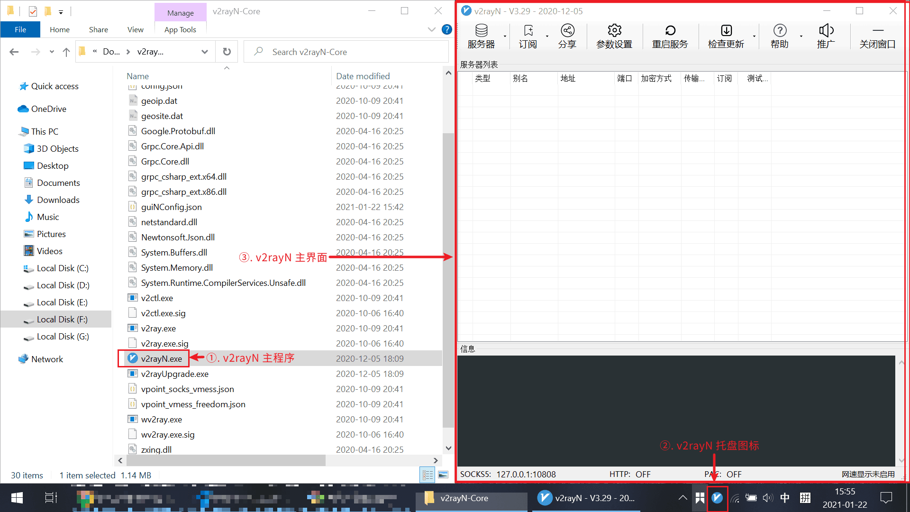Click the volume speaker tray icon

tap(768, 498)
